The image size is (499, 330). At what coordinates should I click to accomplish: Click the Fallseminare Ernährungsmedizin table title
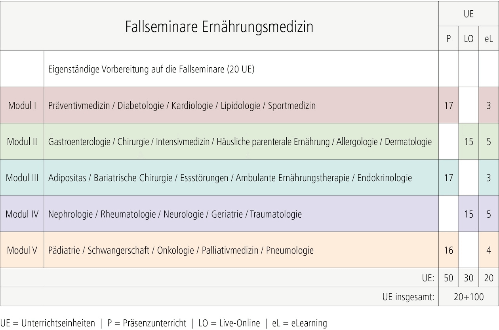pos(219,27)
